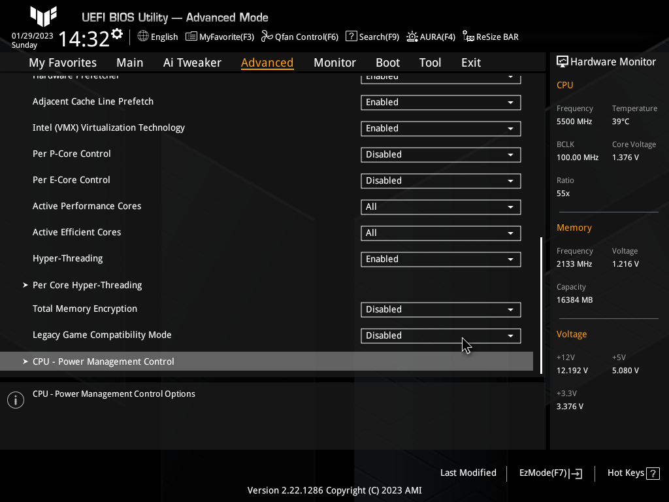Open Hot Keys help

(633, 473)
